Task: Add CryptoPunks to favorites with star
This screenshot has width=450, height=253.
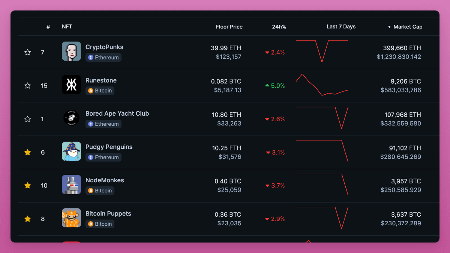Action: [x=27, y=52]
